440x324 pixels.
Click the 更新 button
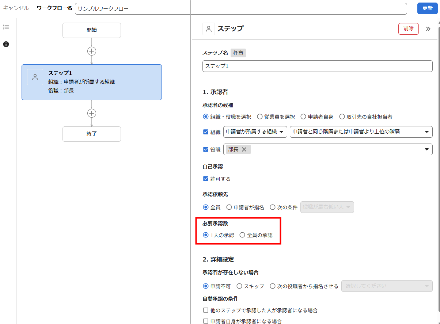[x=427, y=8]
